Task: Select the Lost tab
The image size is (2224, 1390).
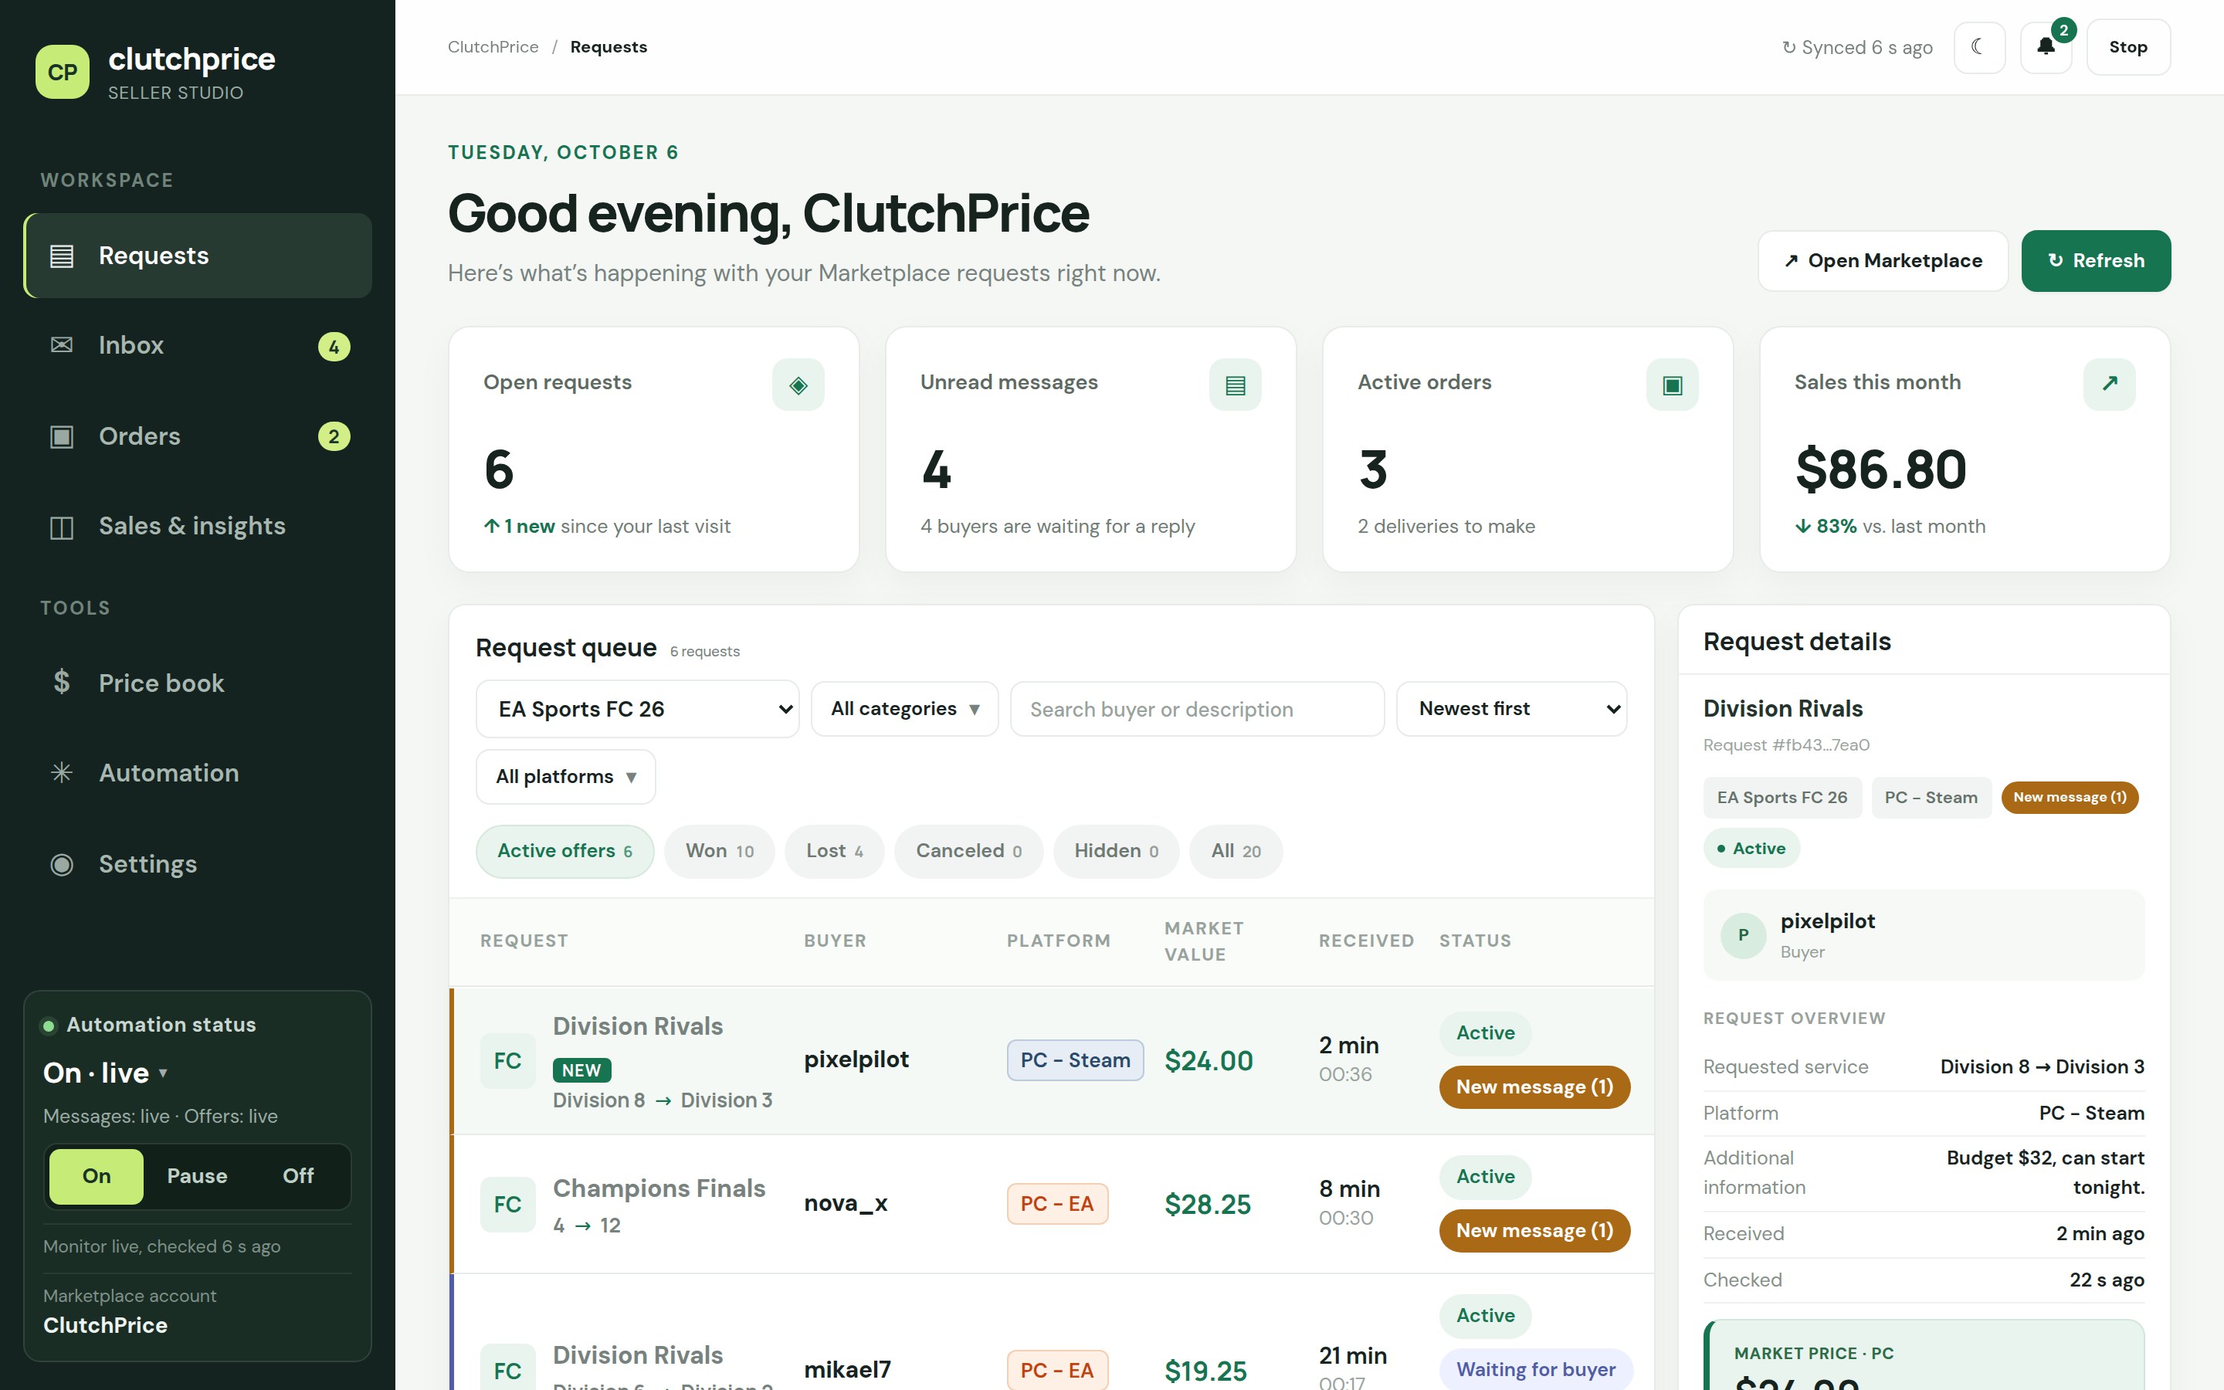Action: pyautogui.click(x=833, y=851)
